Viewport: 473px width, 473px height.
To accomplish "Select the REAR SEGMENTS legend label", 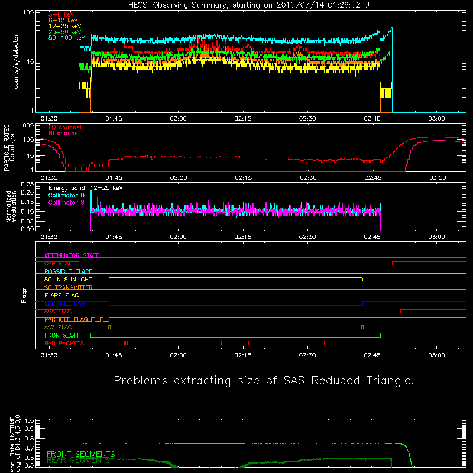I will 78,461.
